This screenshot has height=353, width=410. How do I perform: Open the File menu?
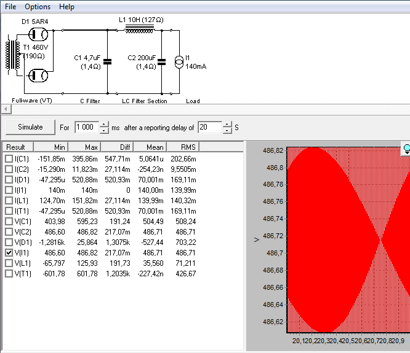click(10, 7)
